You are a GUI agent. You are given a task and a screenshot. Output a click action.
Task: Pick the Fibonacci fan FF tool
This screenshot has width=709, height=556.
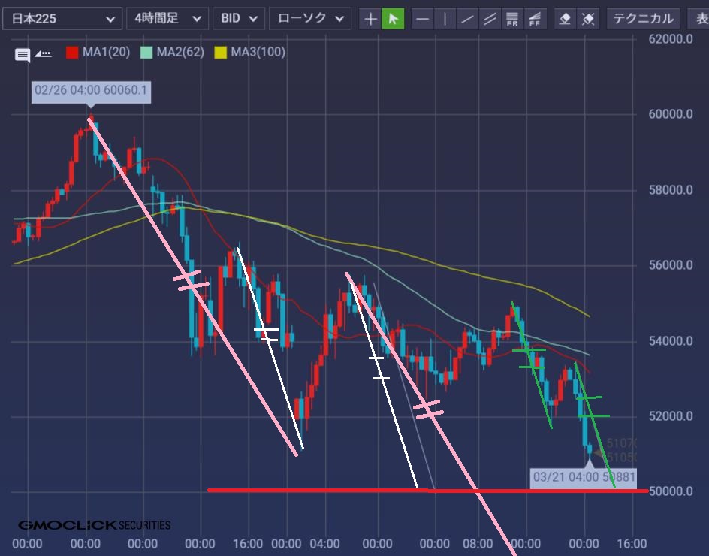(x=536, y=19)
